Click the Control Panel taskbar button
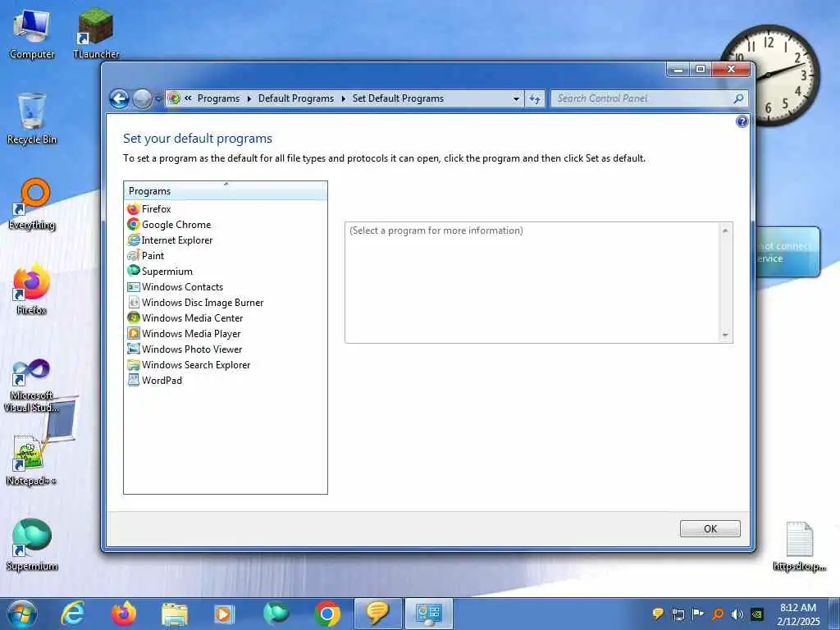The width and height of the screenshot is (840, 630). (428, 614)
